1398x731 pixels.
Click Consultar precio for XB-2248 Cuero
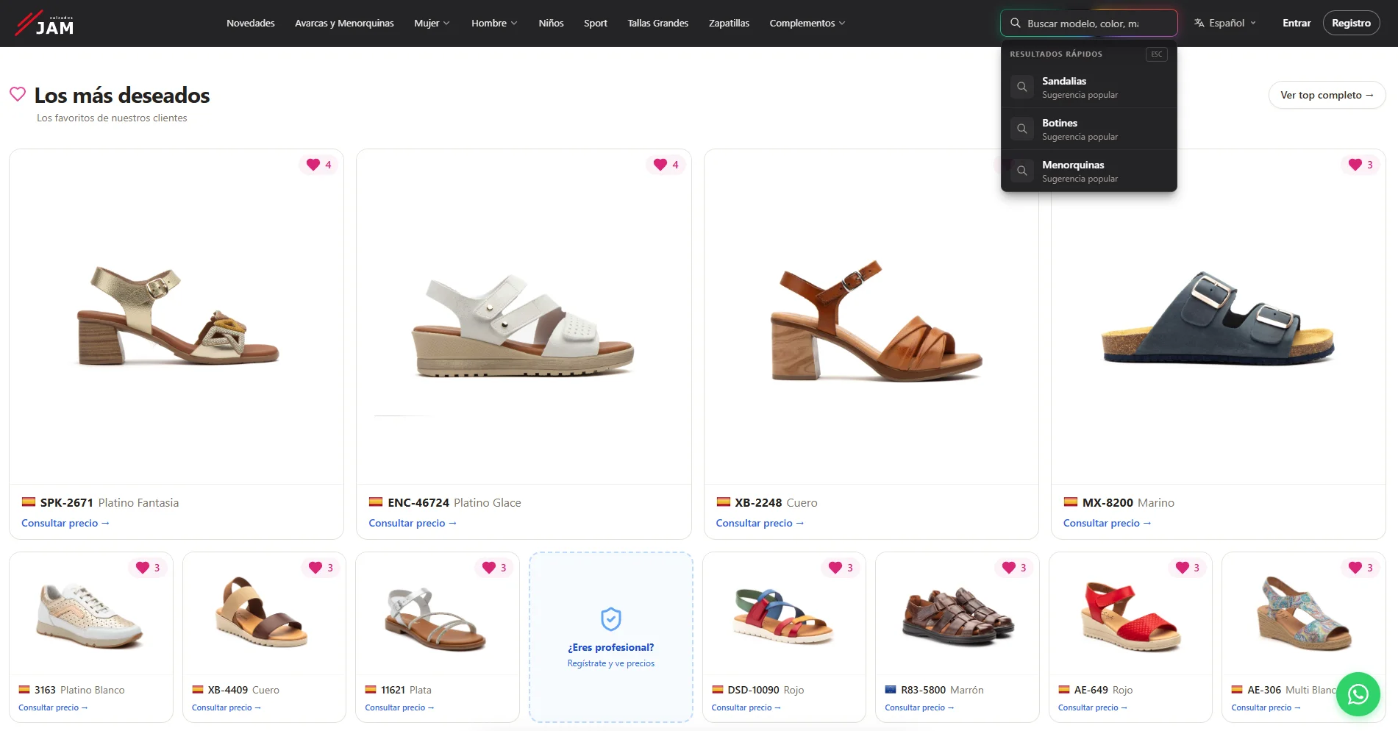click(x=760, y=523)
